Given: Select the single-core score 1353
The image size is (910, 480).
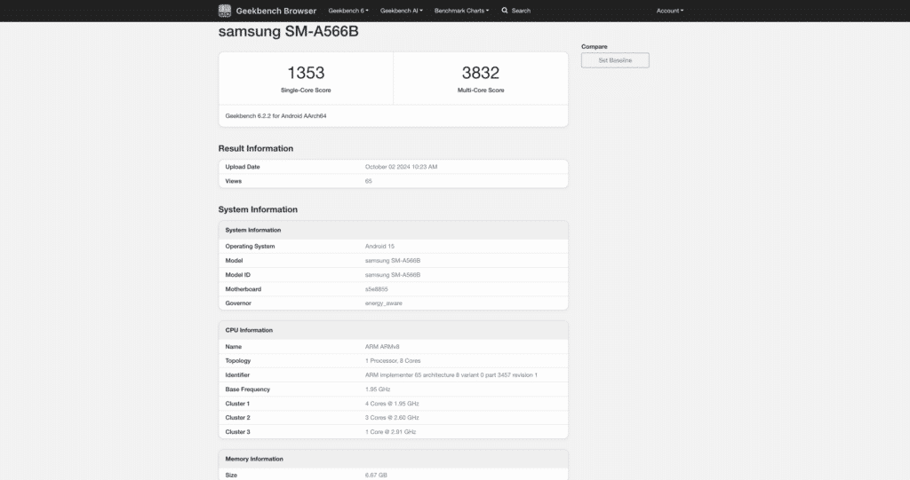Looking at the screenshot, I should coord(306,73).
